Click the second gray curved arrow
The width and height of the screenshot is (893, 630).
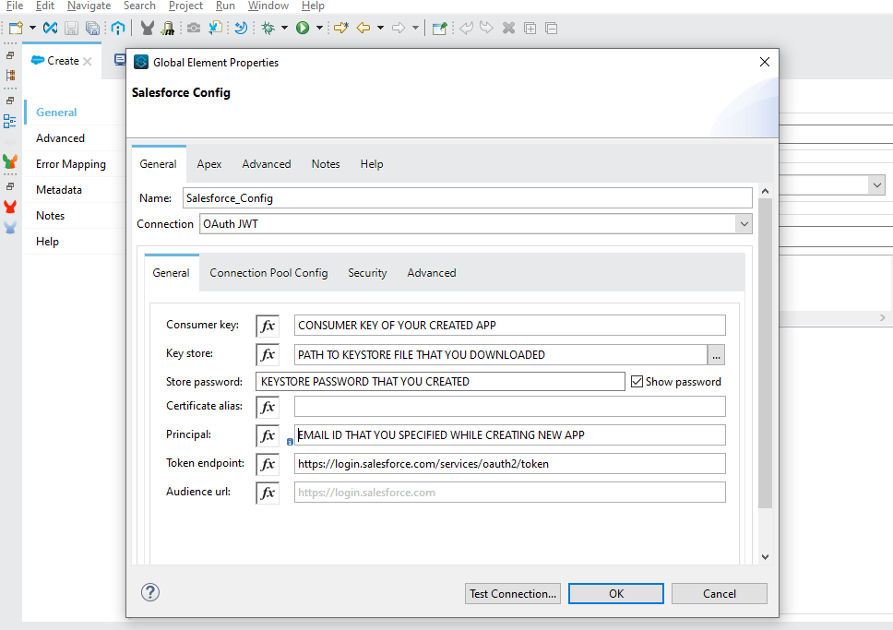[486, 28]
